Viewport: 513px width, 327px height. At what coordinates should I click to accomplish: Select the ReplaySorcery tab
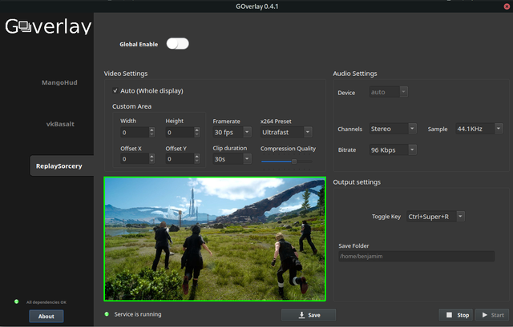58,166
